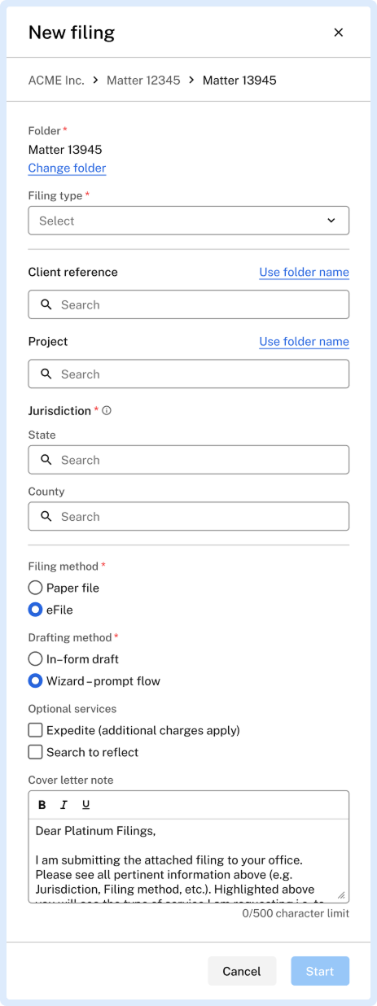
Task: Click the Client reference search icon
Action: tap(46, 304)
